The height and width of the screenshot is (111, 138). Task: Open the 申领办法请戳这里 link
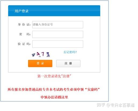(x=54, y=97)
